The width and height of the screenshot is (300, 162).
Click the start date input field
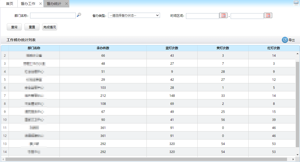202,16
